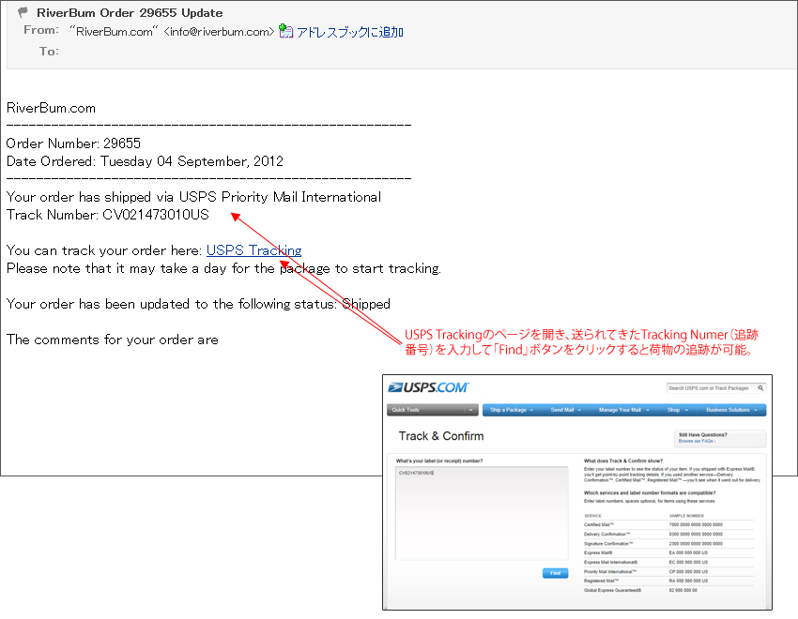The height and width of the screenshot is (619, 798).
Task: Open the Manage Your Mail menu
Action: 623,410
